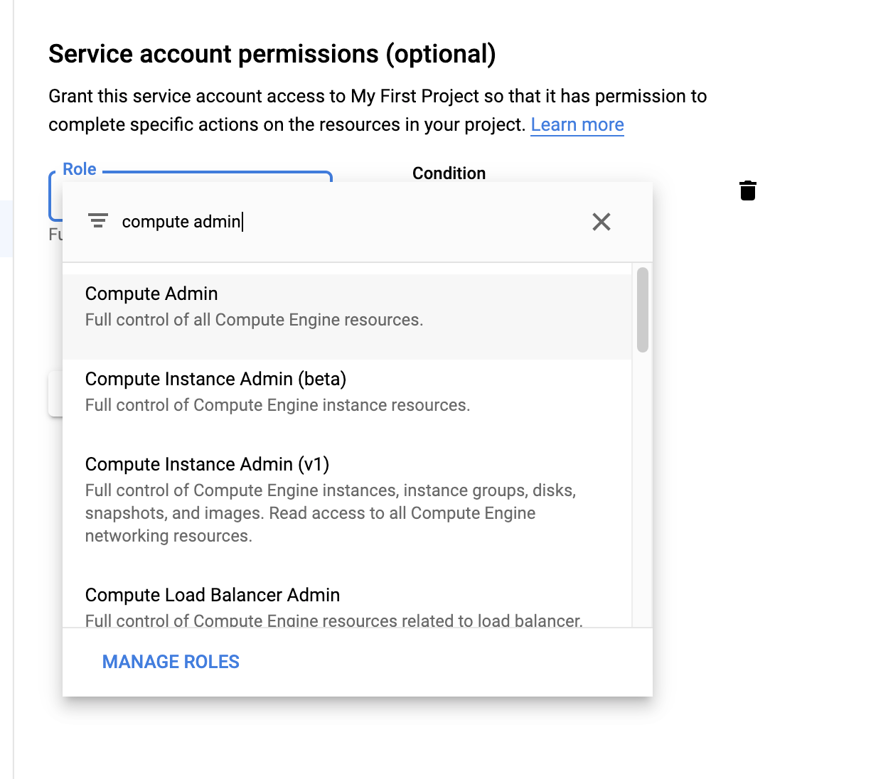Click the Condition column heading
The width and height of the screenshot is (893, 779).
tap(449, 173)
